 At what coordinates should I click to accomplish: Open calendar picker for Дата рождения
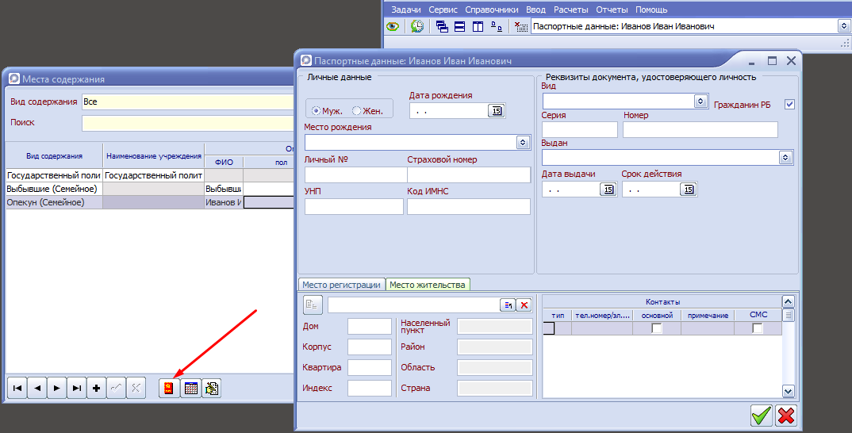(496, 111)
